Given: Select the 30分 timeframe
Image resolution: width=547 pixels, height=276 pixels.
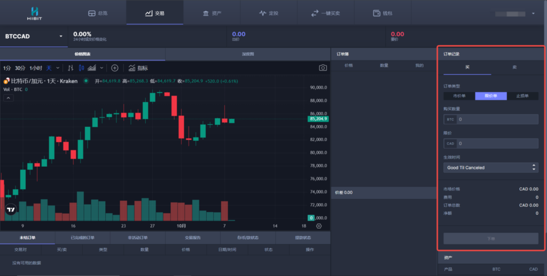Looking at the screenshot, I should pos(20,68).
